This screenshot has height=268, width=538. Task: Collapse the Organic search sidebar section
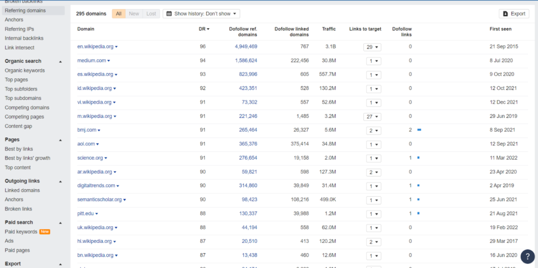(x=61, y=62)
